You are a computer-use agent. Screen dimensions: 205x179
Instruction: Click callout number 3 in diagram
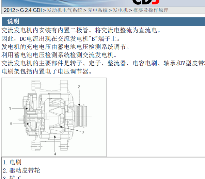tap(83, 132)
